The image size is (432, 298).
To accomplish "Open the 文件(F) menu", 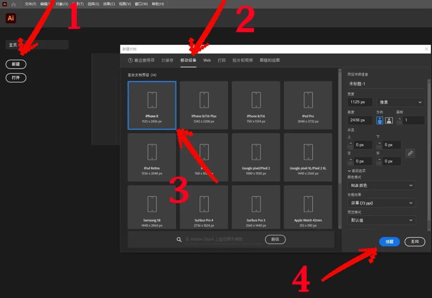I will (30, 4).
